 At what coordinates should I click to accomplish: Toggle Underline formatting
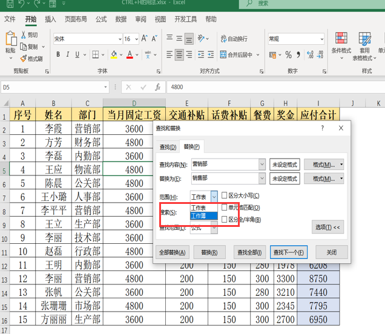point(77,54)
